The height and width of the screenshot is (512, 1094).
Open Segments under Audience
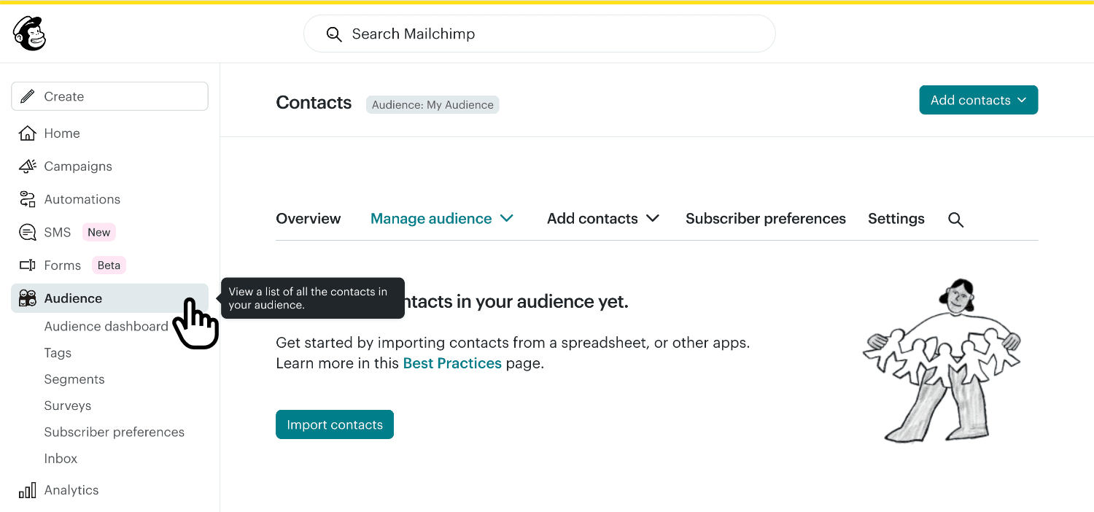[x=74, y=379]
